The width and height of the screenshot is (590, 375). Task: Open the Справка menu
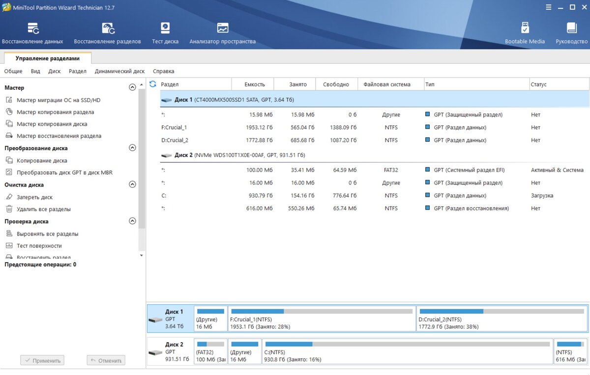click(164, 71)
